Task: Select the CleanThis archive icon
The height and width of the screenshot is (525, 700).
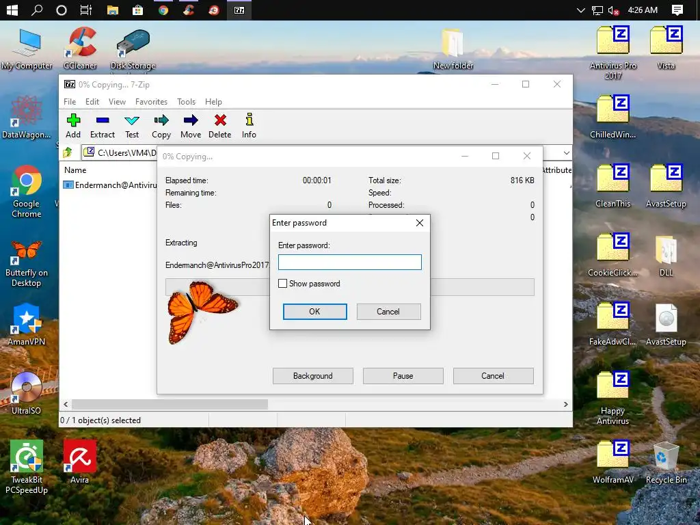Action: [x=613, y=186]
